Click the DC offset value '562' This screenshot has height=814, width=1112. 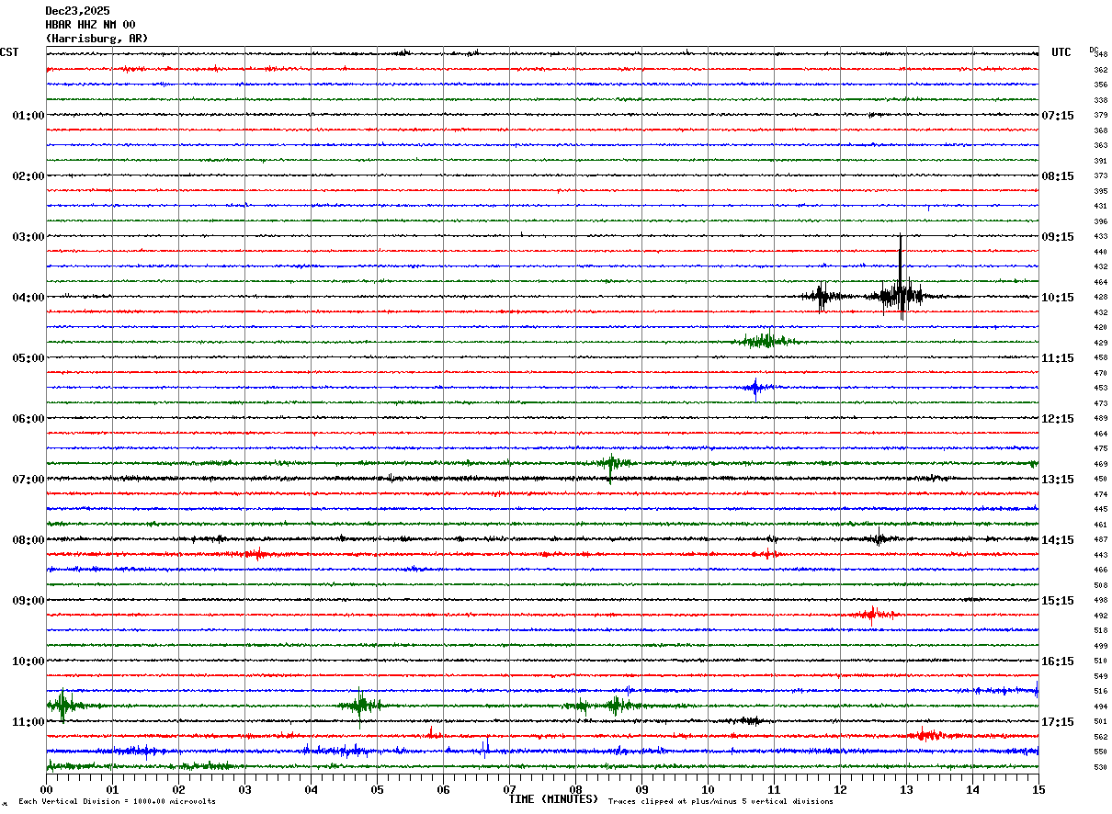(x=1100, y=737)
